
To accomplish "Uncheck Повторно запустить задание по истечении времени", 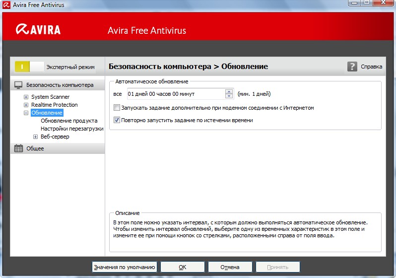I will pyautogui.click(x=117, y=120).
